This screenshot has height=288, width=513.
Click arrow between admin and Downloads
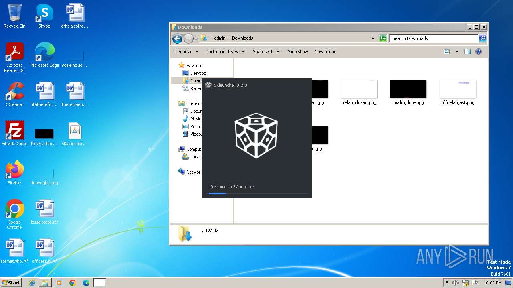(229, 38)
